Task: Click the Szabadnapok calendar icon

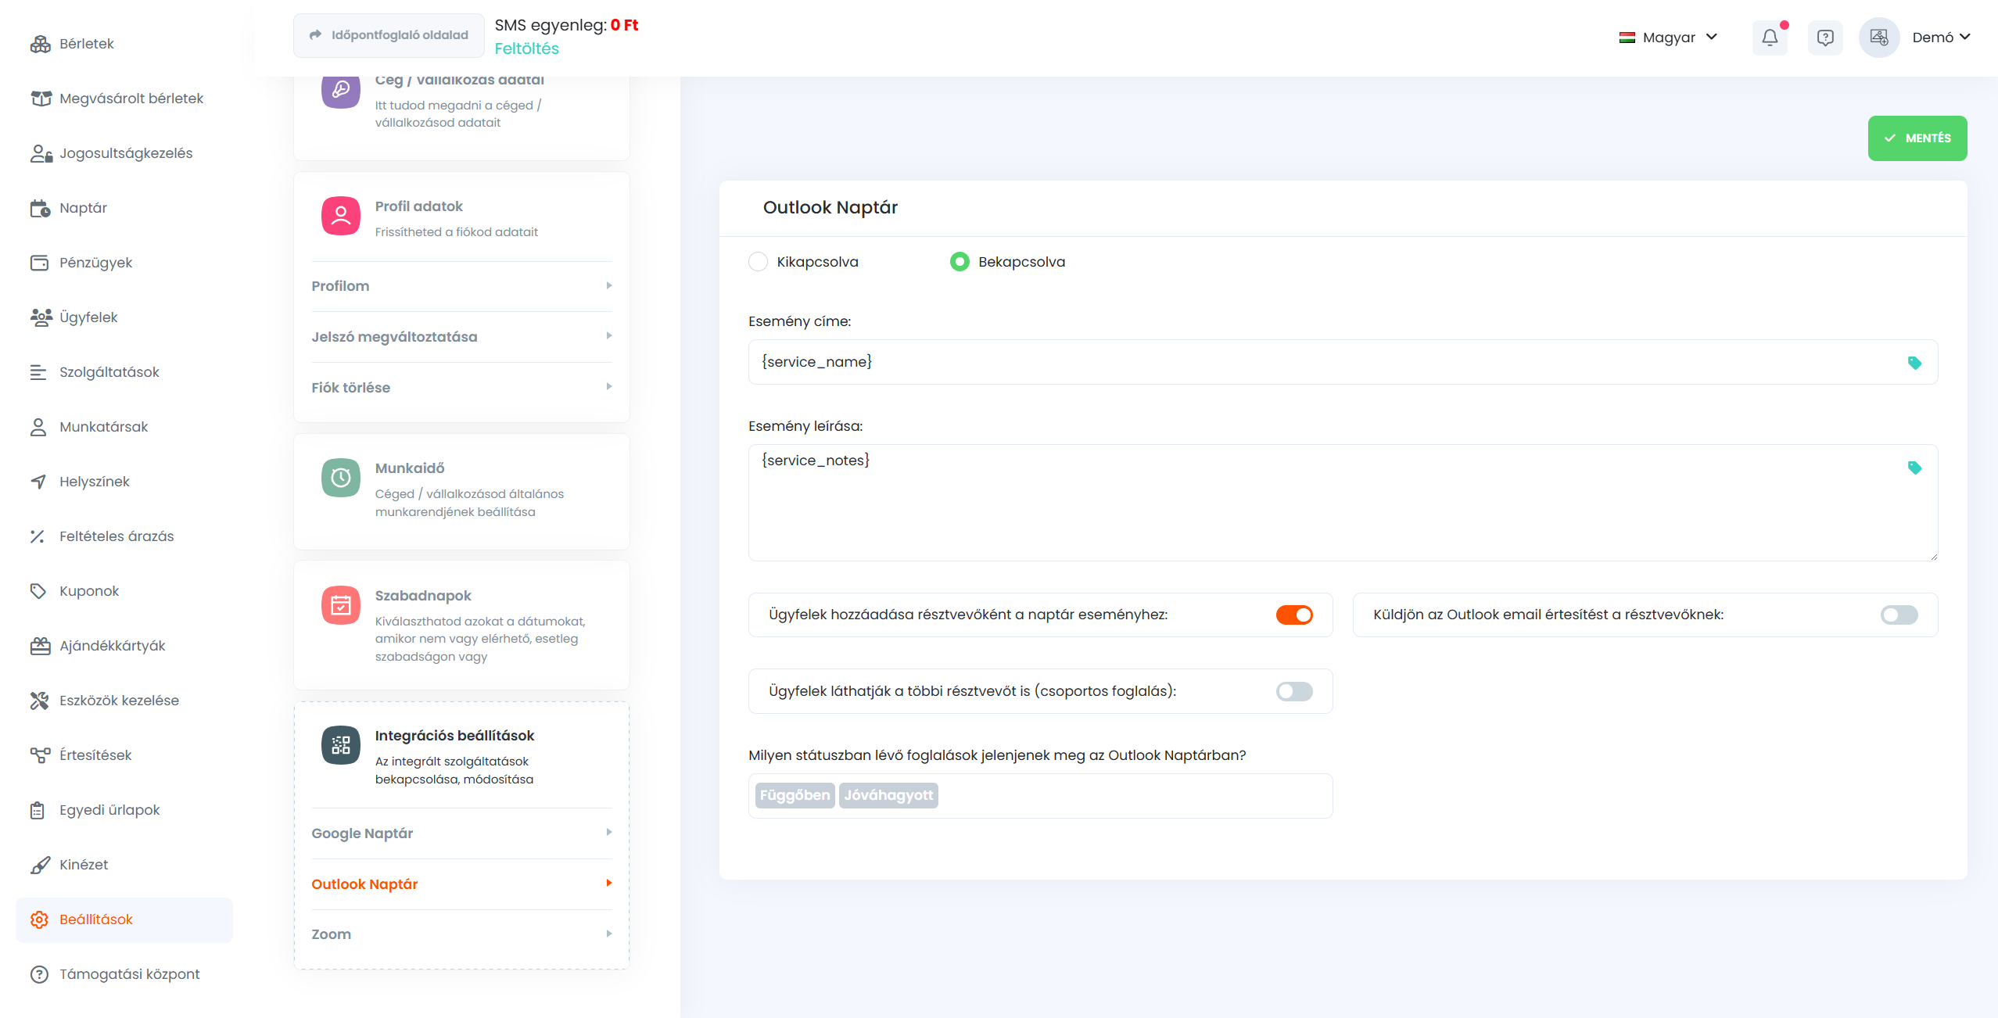Action: coord(341,605)
